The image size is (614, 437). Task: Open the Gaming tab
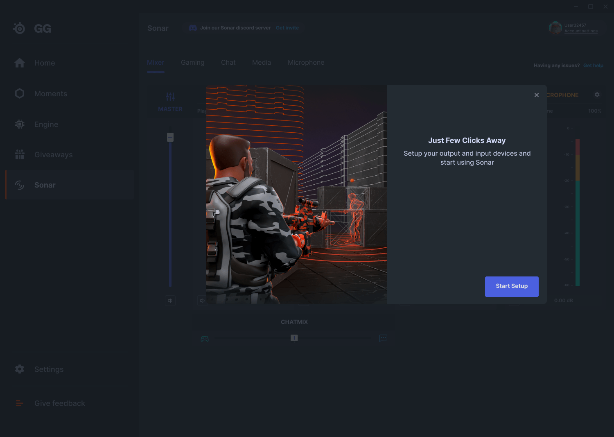[192, 62]
